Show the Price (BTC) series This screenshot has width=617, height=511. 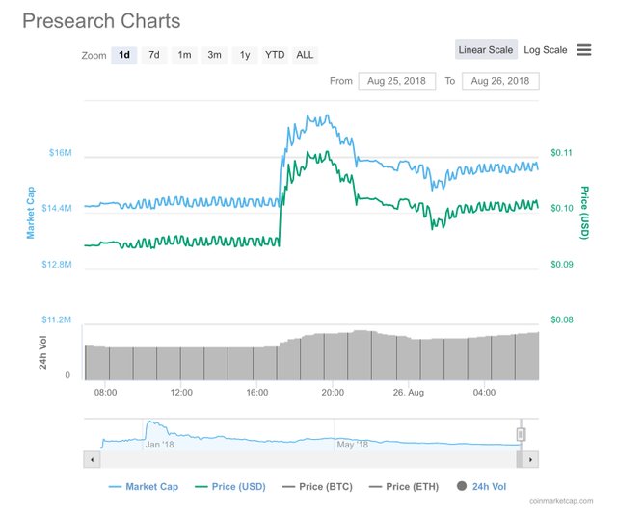tap(314, 486)
